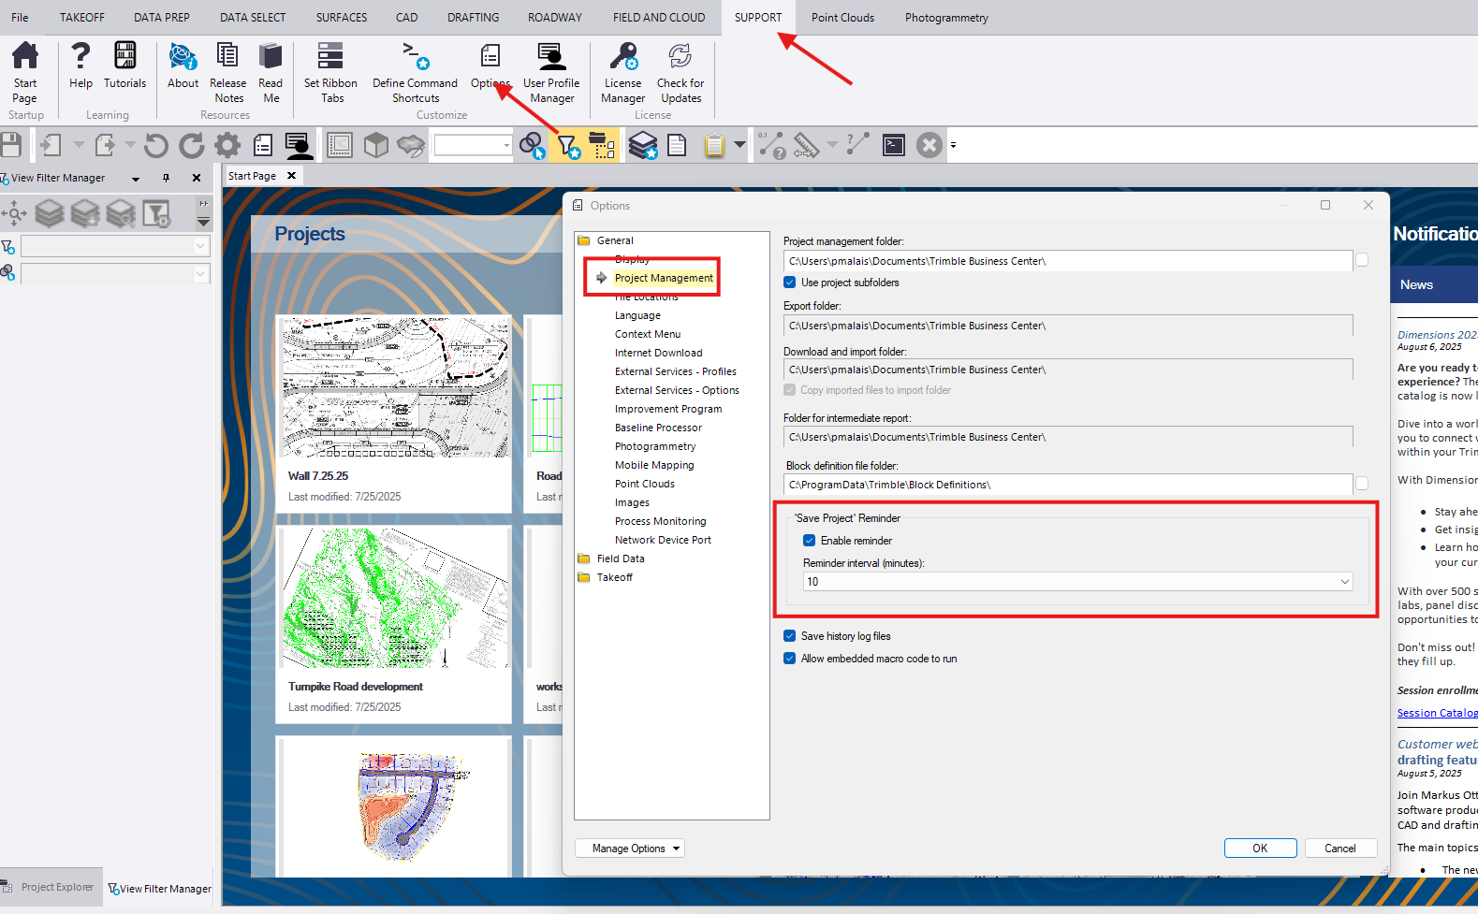Uncheck Use project subfolders
The height and width of the screenshot is (914, 1478).
[790, 283]
